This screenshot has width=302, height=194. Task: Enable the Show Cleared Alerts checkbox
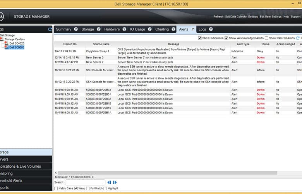click(266, 38)
